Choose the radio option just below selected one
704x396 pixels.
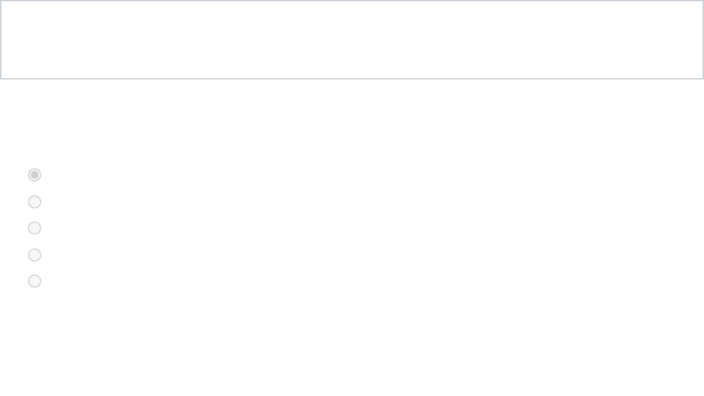point(35,202)
